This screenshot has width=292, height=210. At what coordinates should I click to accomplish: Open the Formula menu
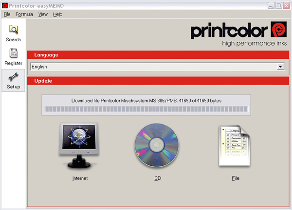click(x=24, y=15)
